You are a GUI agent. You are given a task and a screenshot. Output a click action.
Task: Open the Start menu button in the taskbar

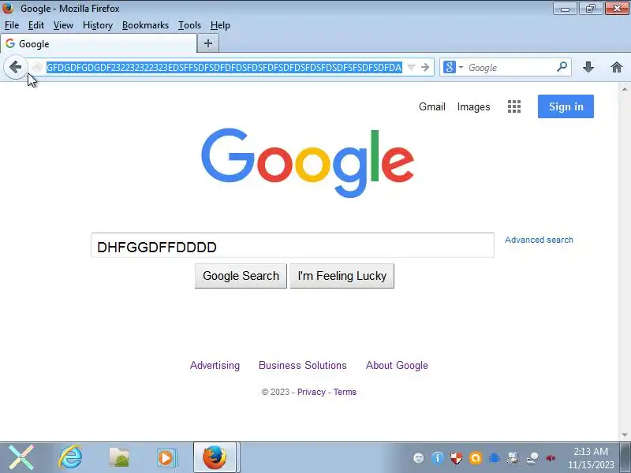(x=21, y=457)
